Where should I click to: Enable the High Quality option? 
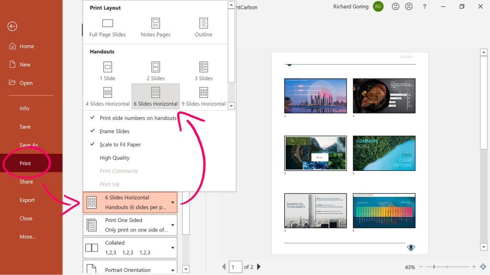coord(114,158)
